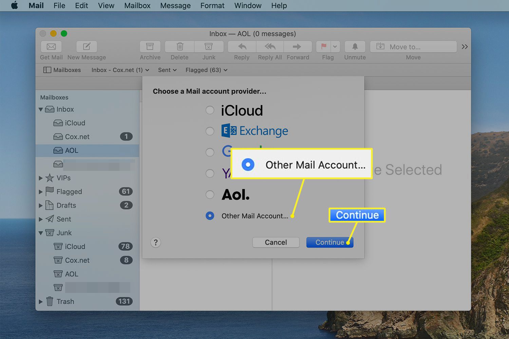
Task: Open help with the question mark button
Action: coord(156,242)
